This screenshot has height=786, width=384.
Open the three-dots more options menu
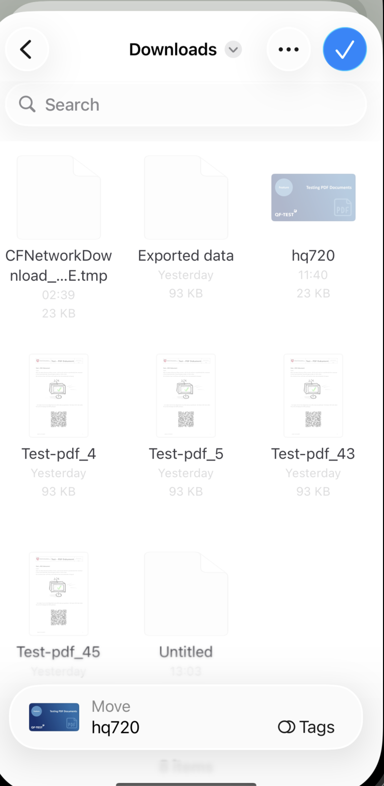[x=288, y=49]
